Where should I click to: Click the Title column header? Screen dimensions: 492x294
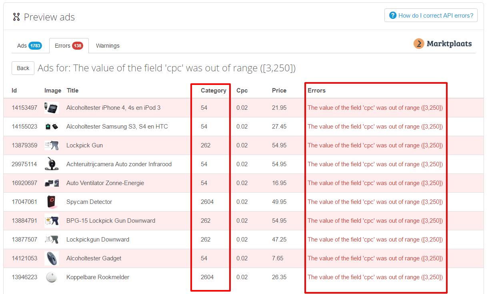coord(73,91)
